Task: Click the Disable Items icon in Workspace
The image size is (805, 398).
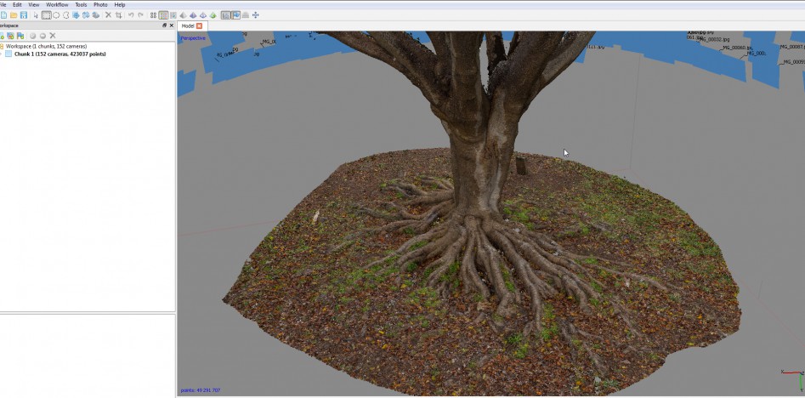Action: (x=43, y=36)
